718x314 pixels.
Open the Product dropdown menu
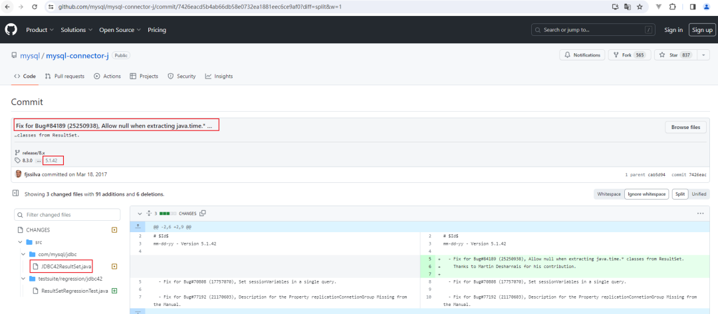click(x=40, y=30)
